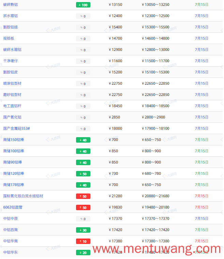Open the 中铝华东 product link
Screen dimensions: 224x259
tap(11, 252)
